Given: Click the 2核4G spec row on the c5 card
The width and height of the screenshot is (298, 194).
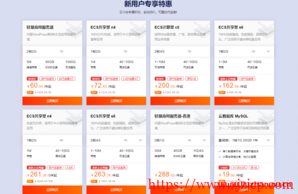Looking at the screenshot, I should click(180, 52).
